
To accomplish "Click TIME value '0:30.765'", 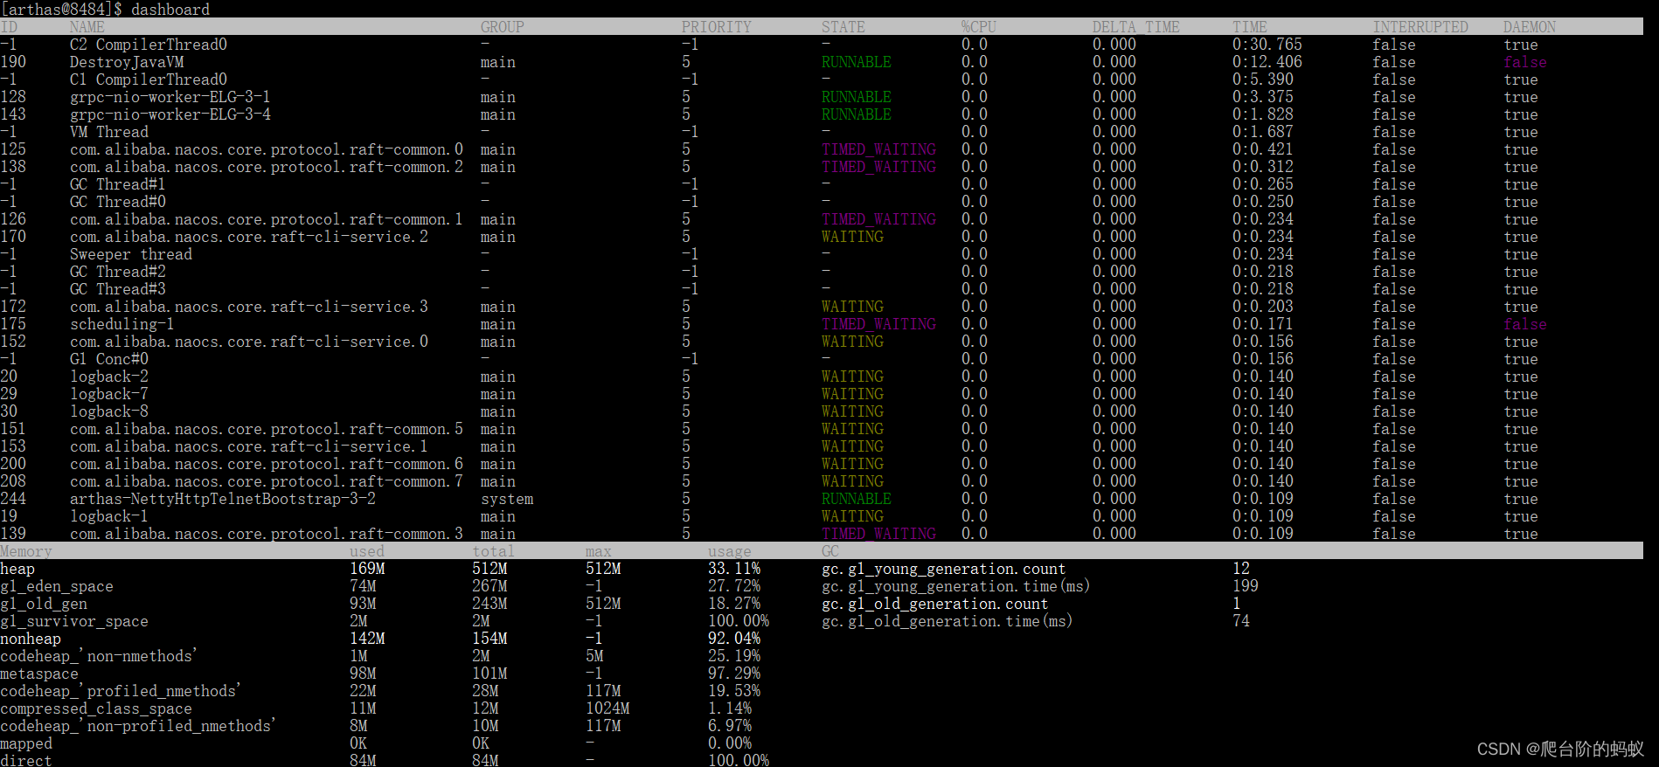I will pos(1267,45).
